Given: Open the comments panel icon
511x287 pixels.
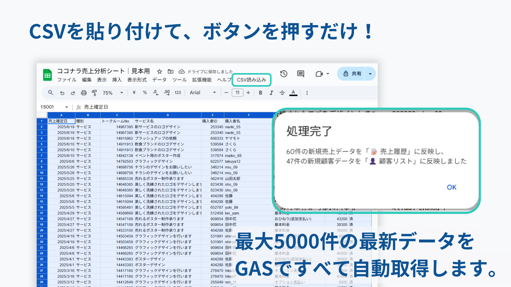Looking at the screenshot, I should click(x=301, y=74).
